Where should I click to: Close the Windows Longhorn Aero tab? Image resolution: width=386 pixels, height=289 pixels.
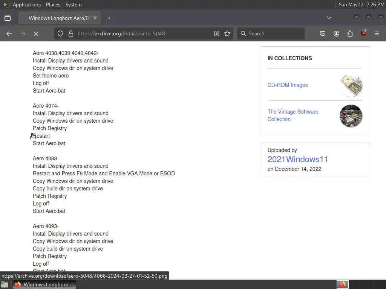(x=95, y=18)
